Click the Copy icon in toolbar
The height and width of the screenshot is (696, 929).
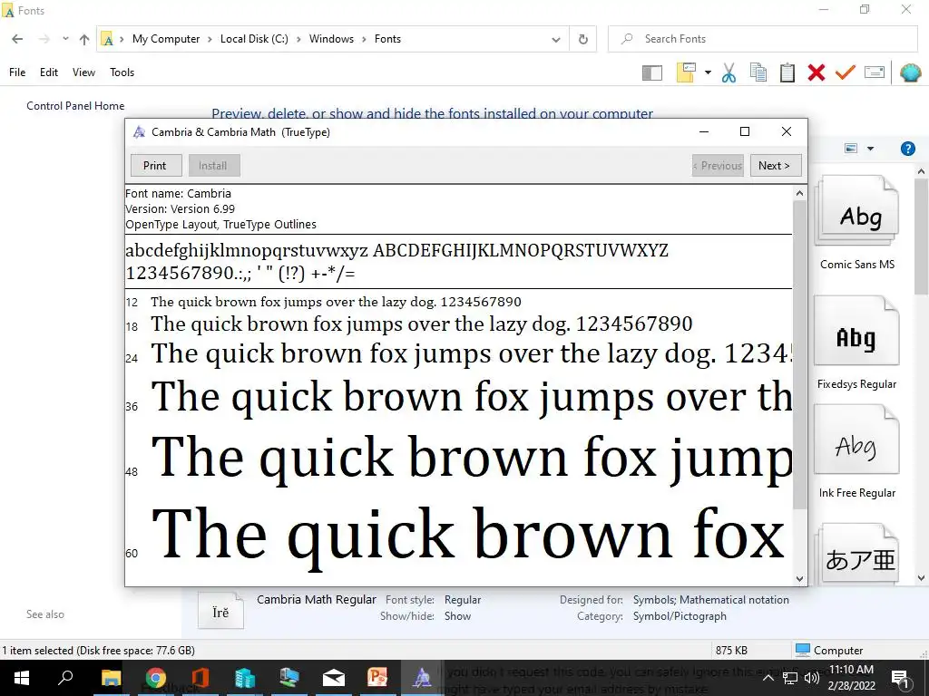pos(758,72)
